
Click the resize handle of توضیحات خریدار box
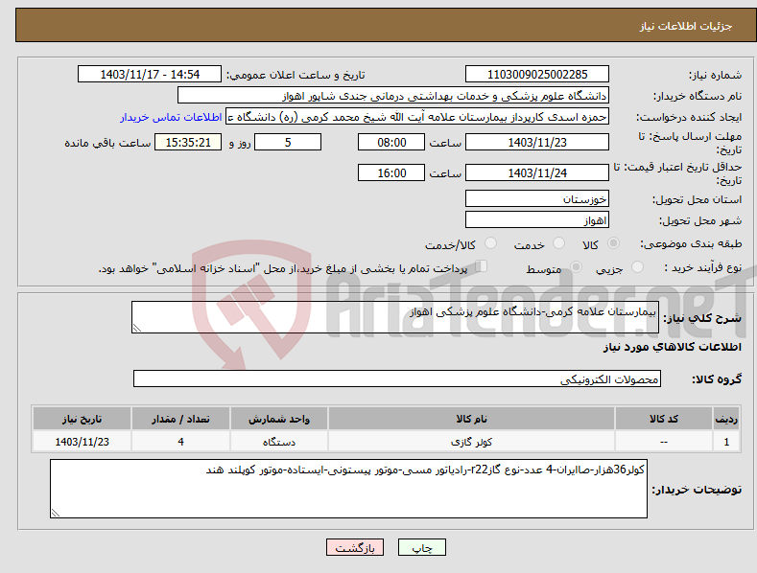pyautogui.click(x=55, y=514)
